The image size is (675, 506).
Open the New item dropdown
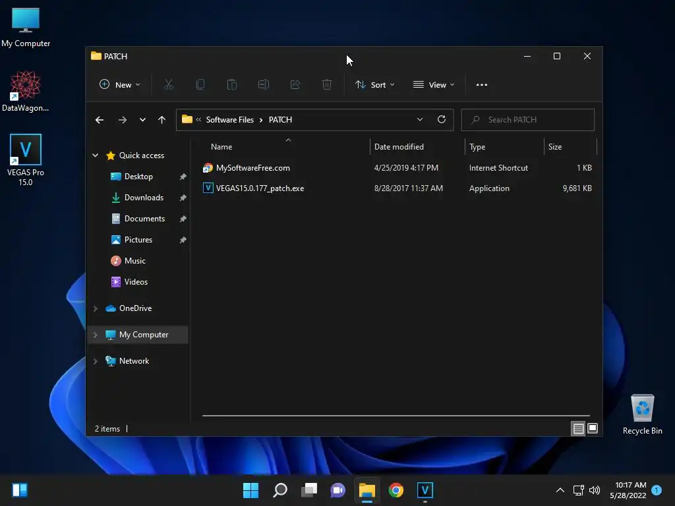pos(120,85)
